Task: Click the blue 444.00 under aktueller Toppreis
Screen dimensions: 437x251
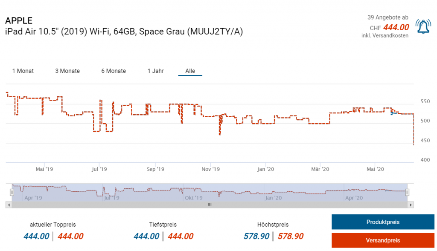Action: [36, 236]
